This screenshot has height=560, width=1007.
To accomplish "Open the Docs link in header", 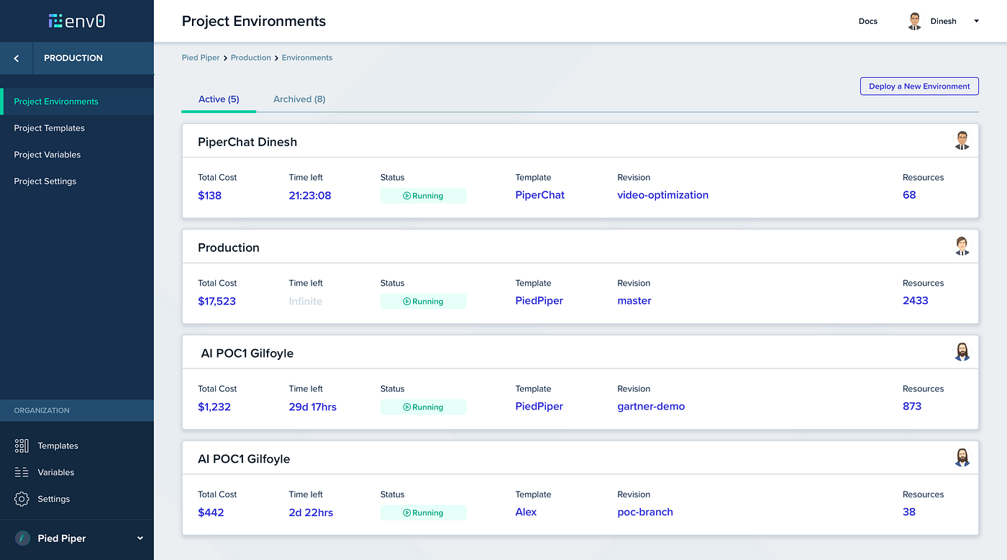I will pos(868,21).
